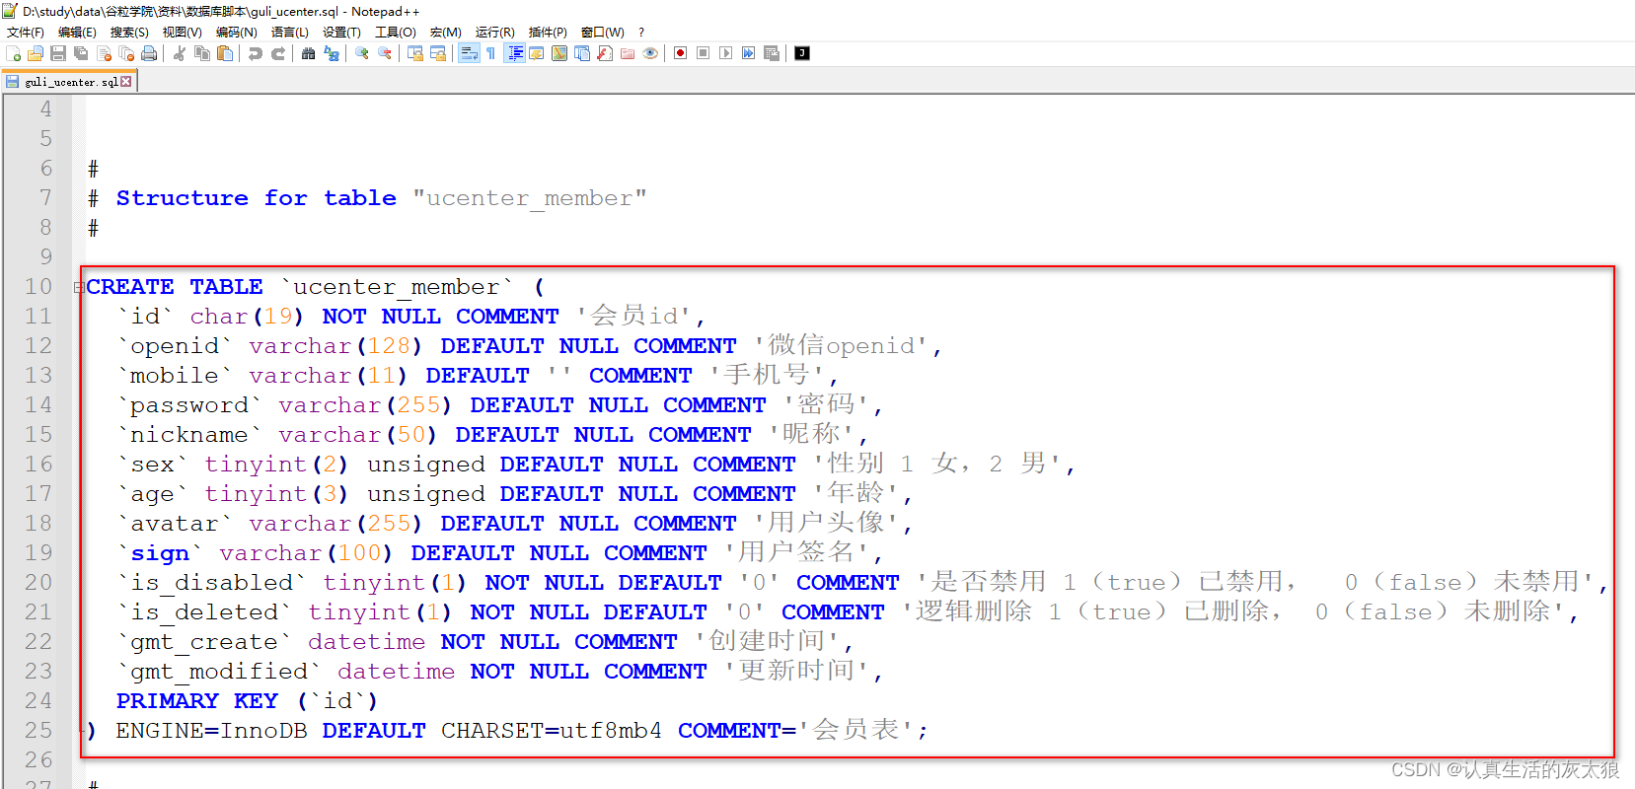Click the `password` column name
The height and width of the screenshot is (789, 1635).
click(x=189, y=405)
